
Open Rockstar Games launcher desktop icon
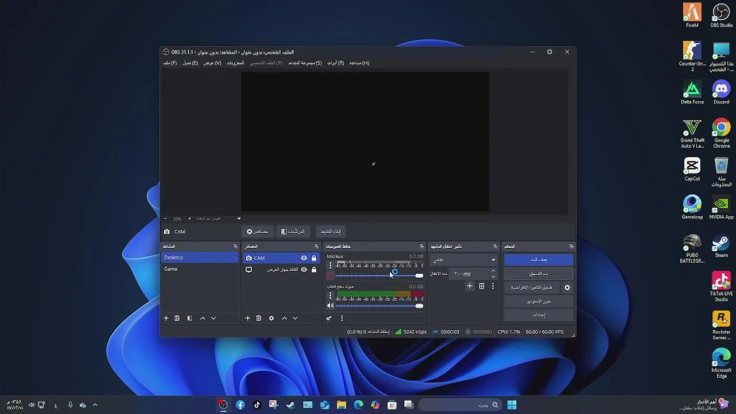tap(721, 325)
